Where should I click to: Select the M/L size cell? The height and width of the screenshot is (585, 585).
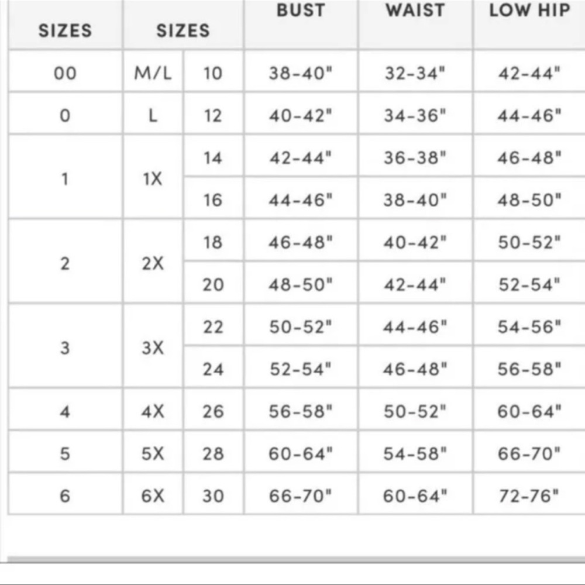point(153,73)
